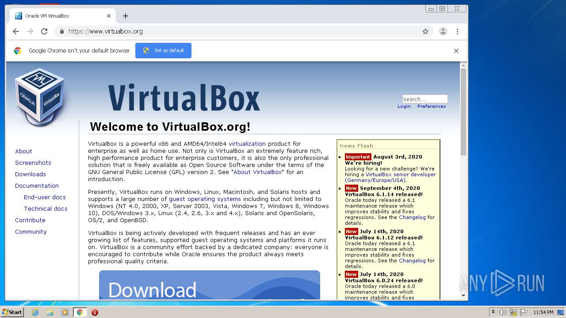
Task: Click the VirtualBox title banner text
Action: coord(184,98)
